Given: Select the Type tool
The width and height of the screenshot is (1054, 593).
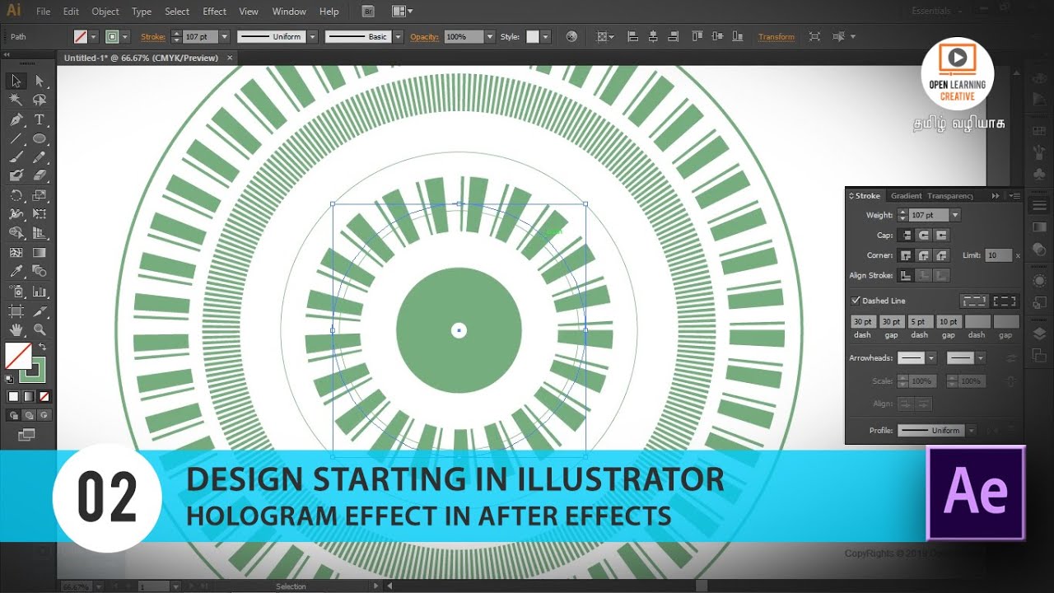Looking at the screenshot, I should click(x=39, y=119).
